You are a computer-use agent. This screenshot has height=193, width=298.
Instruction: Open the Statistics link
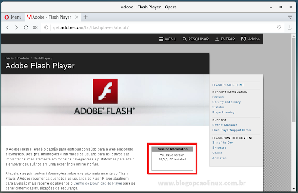[218, 107]
